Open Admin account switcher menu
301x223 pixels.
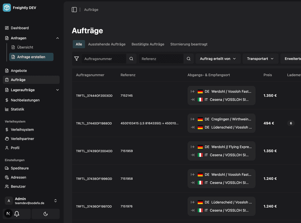55,201
